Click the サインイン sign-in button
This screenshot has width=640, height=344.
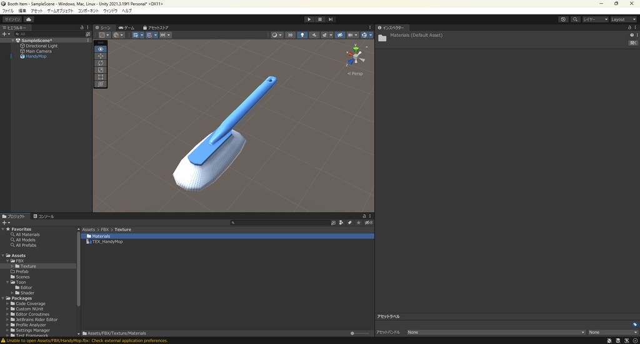coord(12,19)
